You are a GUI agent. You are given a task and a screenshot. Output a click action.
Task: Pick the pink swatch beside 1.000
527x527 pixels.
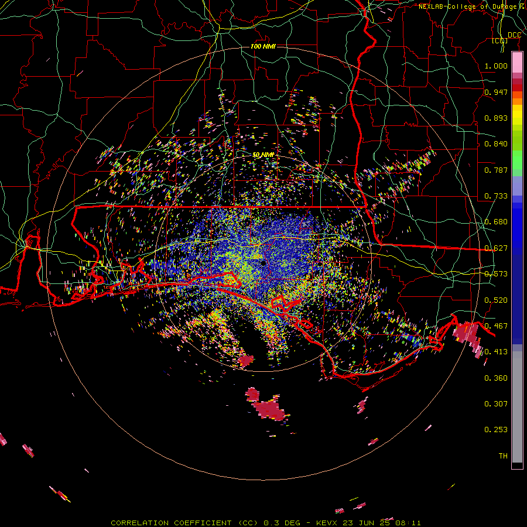coord(517,63)
